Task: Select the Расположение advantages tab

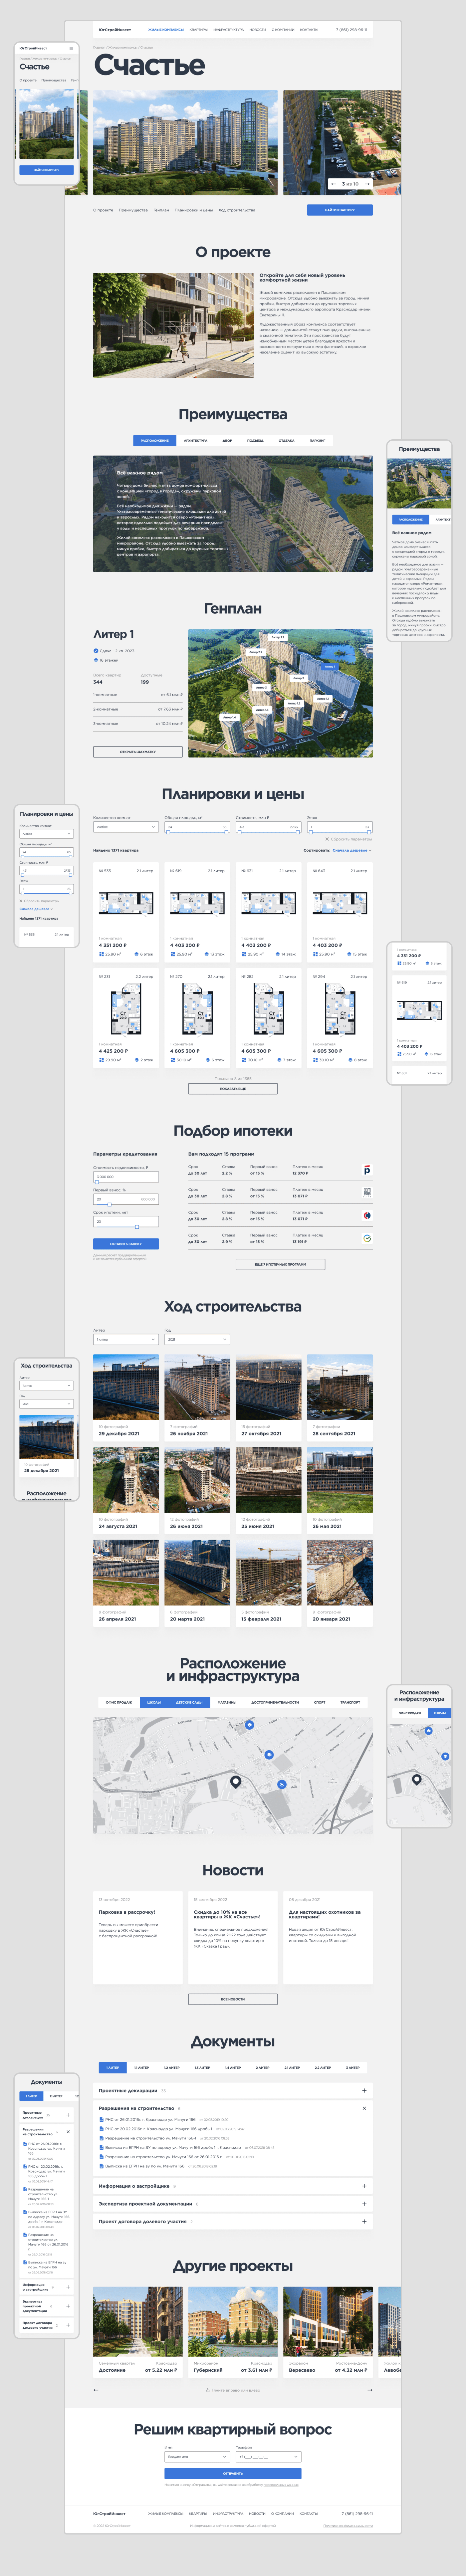Action: click(x=154, y=440)
